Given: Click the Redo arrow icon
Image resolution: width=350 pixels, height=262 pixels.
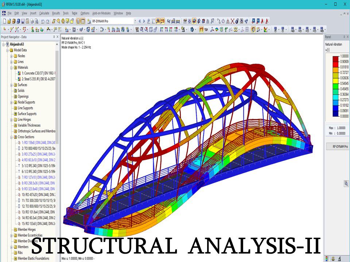Looking at the screenshot, I should click(47, 21).
